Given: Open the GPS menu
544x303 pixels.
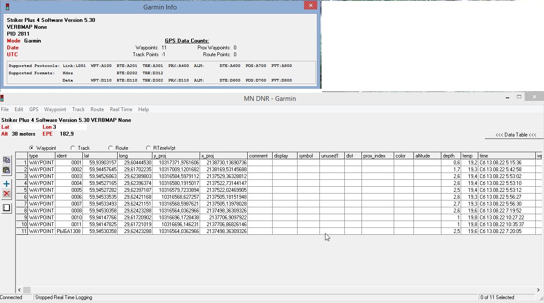Looking at the screenshot, I should pos(33,109).
